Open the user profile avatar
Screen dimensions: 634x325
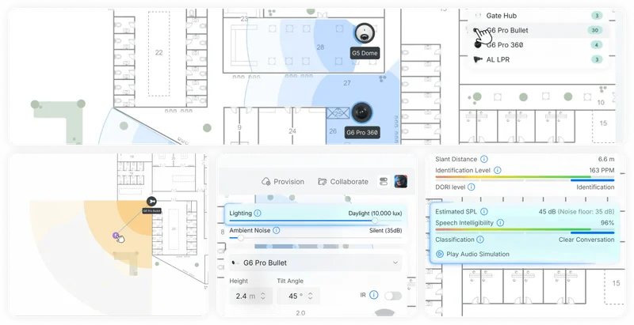click(x=401, y=181)
